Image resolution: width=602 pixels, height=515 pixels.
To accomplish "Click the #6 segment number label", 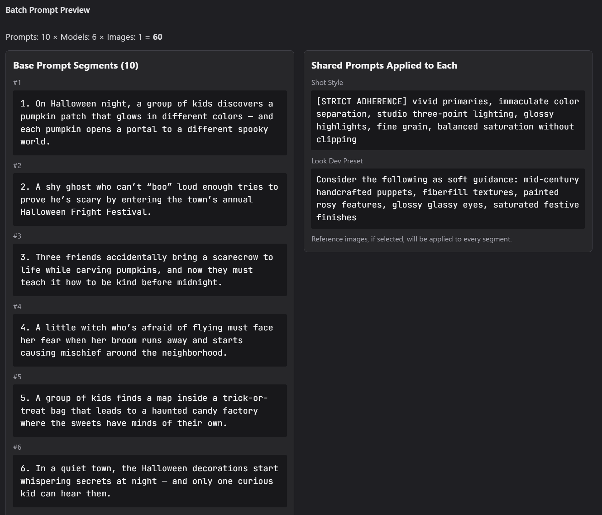I will (17, 447).
